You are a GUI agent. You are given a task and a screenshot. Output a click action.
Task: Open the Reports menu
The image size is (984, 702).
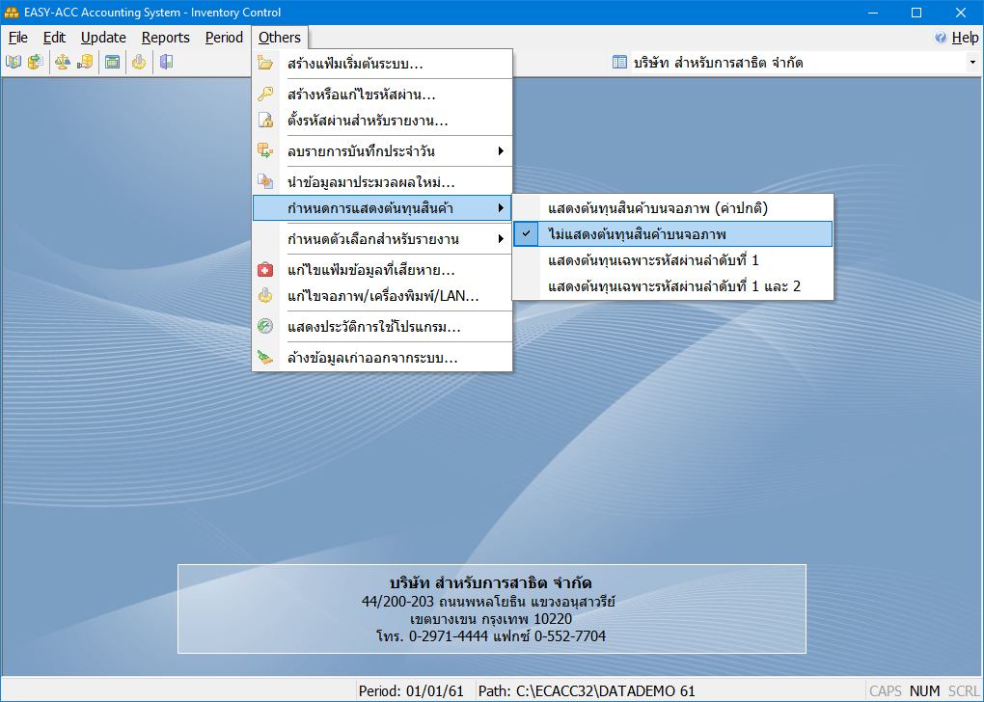tap(165, 38)
